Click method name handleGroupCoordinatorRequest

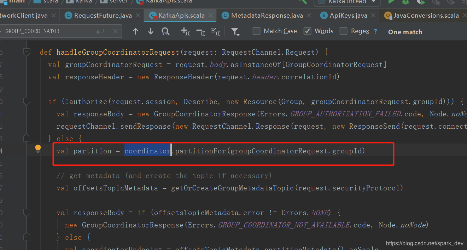pyautogui.click(x=118, y=52)
